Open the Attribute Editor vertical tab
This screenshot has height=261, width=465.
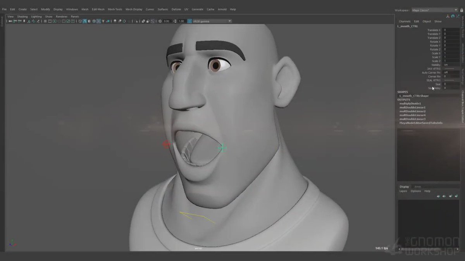click(x=463, y=53)
